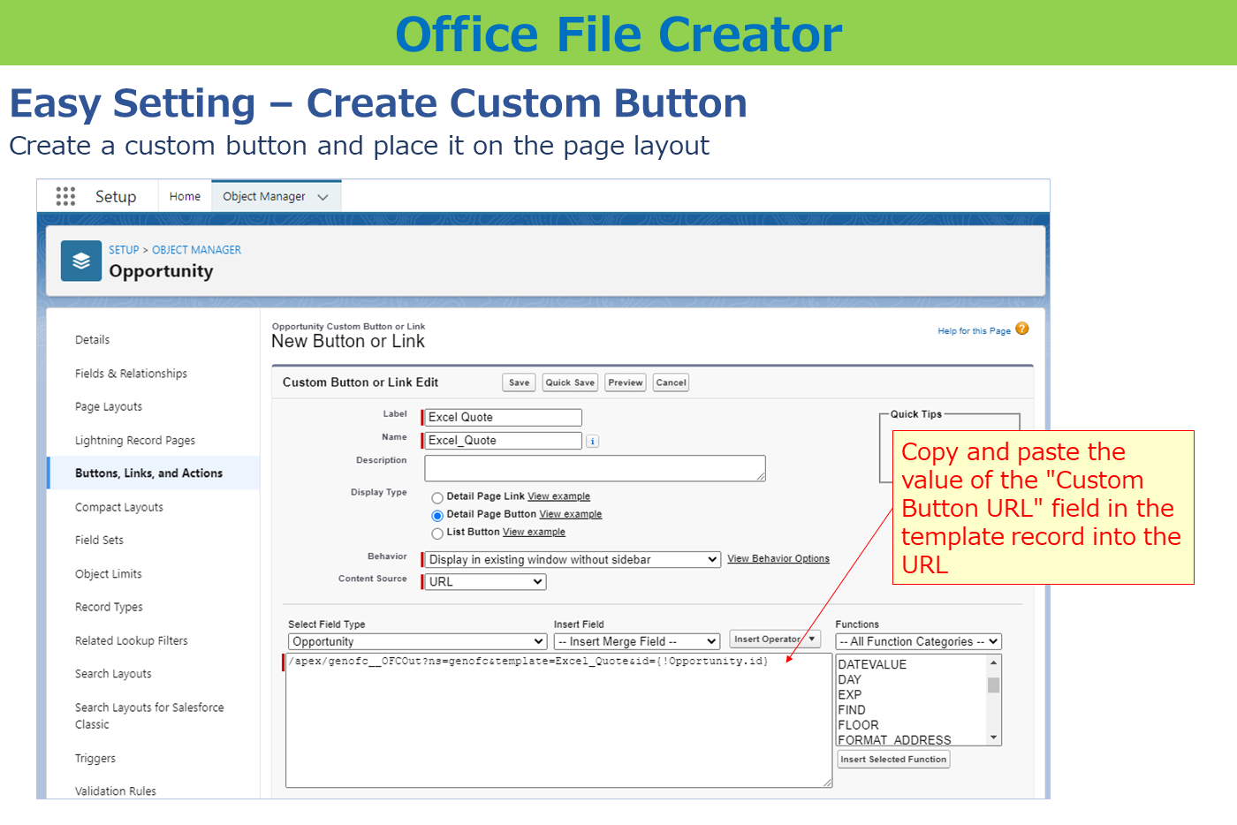Click the Save button

(x=519, y=382)
